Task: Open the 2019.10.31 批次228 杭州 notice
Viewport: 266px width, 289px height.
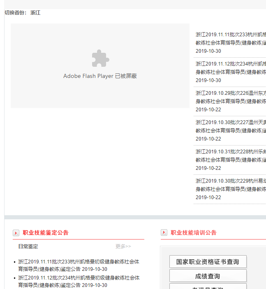Action: coord(231,156)
